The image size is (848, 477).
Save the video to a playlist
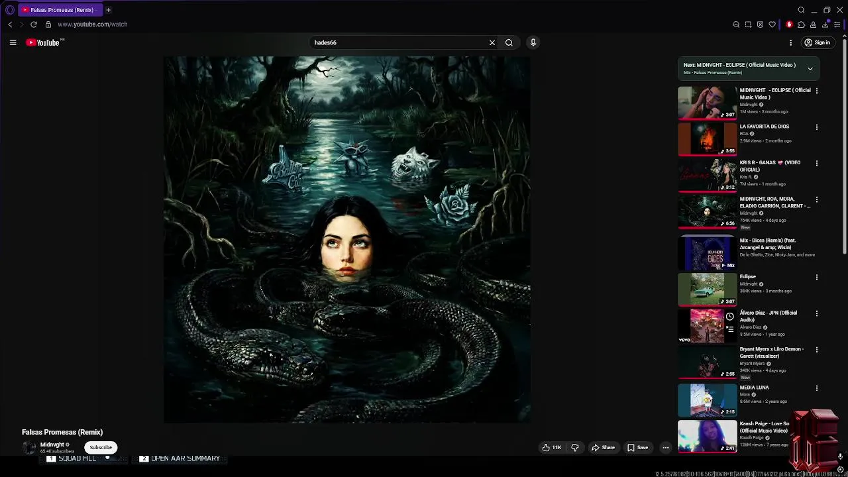[x=638, y=448]
